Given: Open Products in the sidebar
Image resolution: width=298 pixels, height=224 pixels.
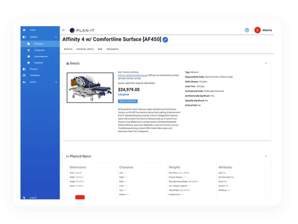Looking at the screenshot, I should (x=40, y=44).
